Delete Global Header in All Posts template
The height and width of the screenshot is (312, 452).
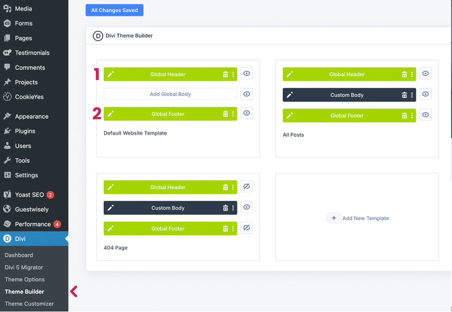click(404, 74)
